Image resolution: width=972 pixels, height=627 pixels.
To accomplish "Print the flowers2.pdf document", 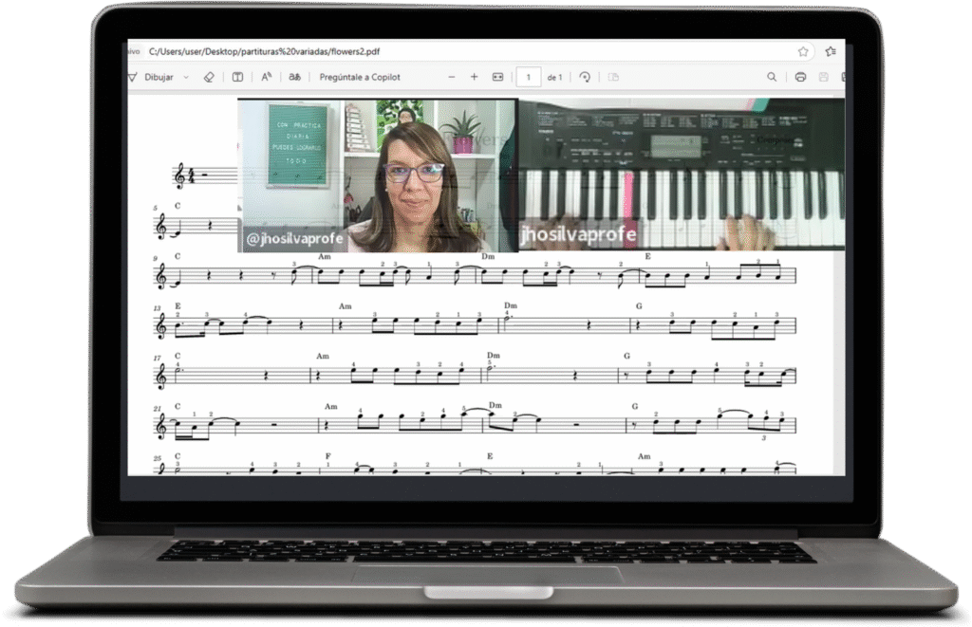I will pyautogui.click(x=800, y=77).
